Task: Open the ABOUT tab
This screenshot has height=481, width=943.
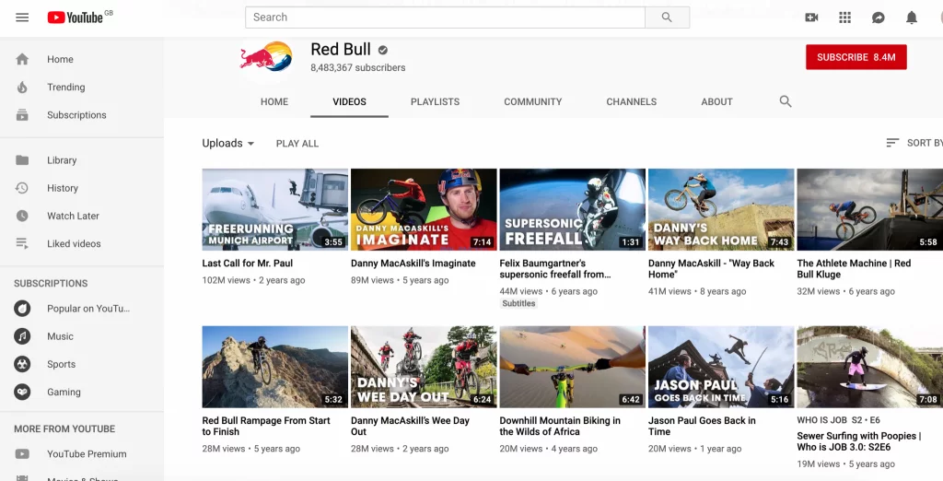Action: click(x=716, y=101)
